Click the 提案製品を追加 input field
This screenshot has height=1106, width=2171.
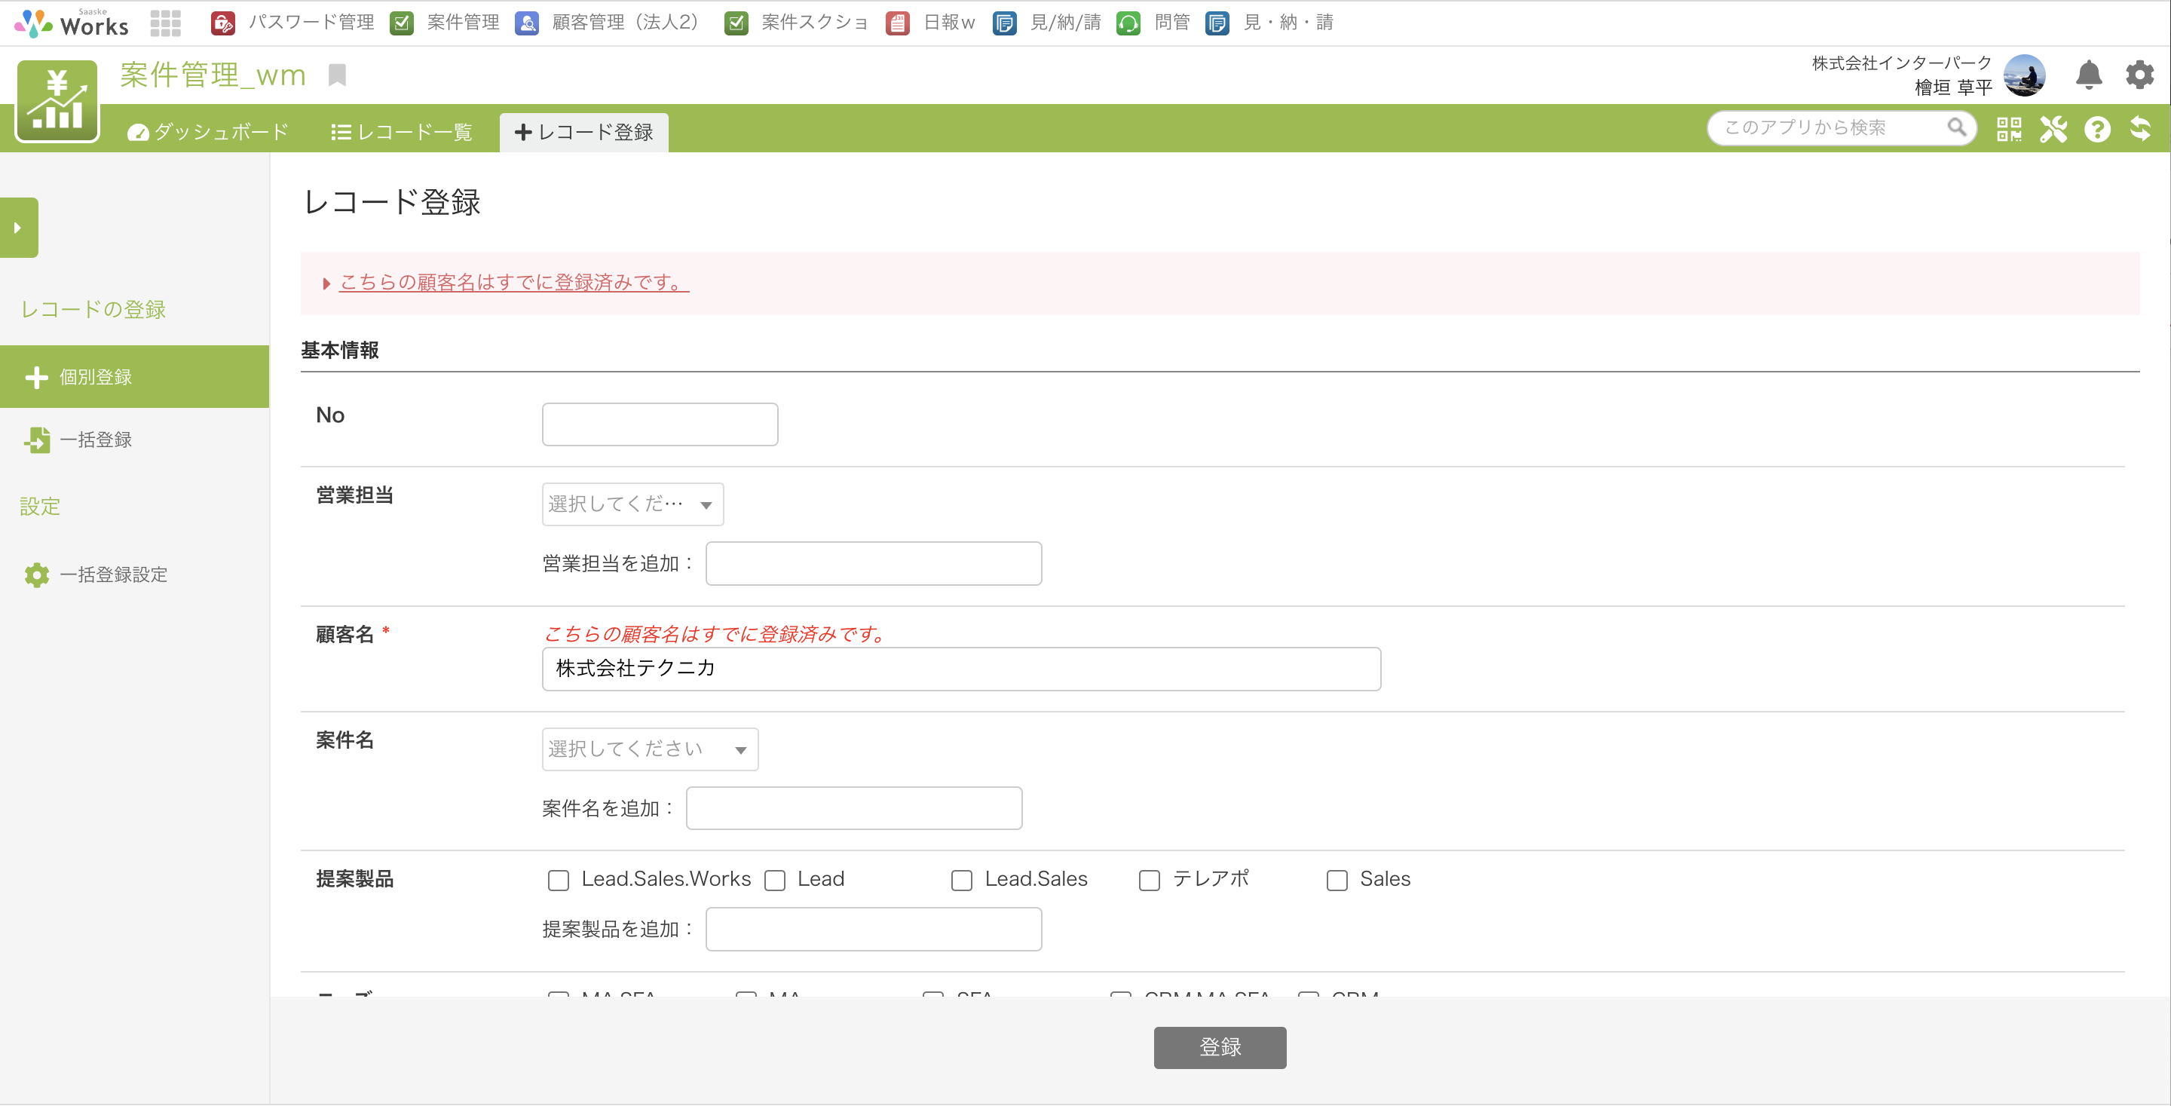pos(873,929)
